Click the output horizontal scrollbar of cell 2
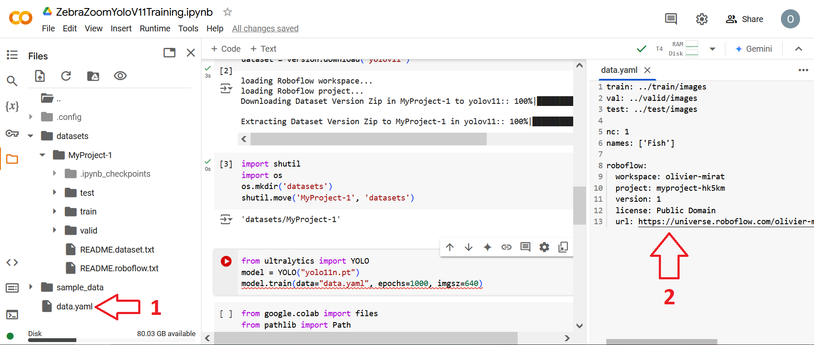The height and width of the screenshot is (345, 814). tap(368, 139)
